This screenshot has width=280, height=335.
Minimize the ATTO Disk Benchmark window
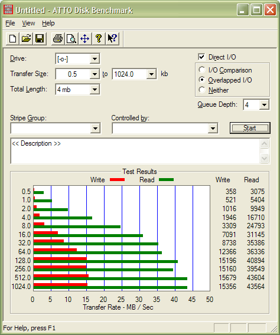[x=243, y=10]
